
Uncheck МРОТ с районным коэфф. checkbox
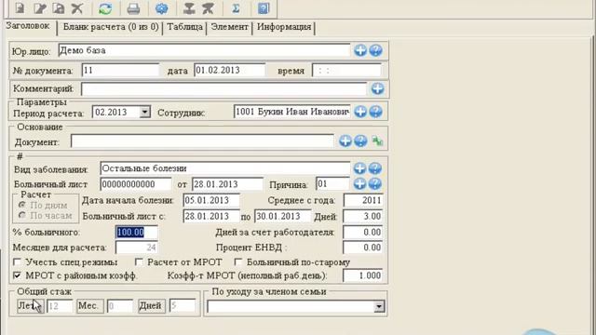tap(17, 275)
